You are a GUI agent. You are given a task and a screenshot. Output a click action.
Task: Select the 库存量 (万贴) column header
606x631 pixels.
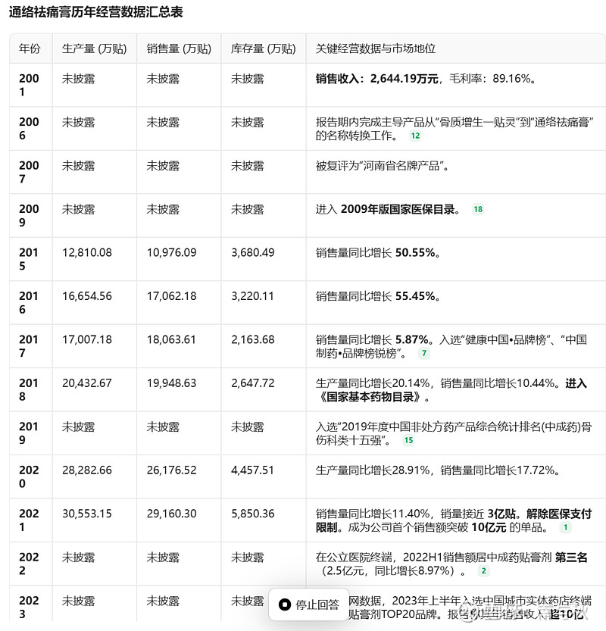coord(263,48)
